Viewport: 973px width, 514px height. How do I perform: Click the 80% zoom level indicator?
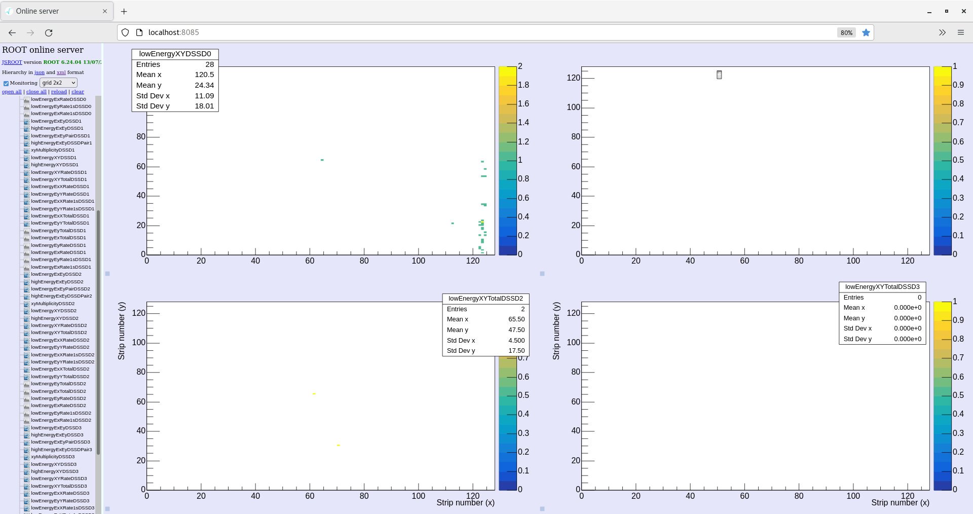(x=846, y=32)
